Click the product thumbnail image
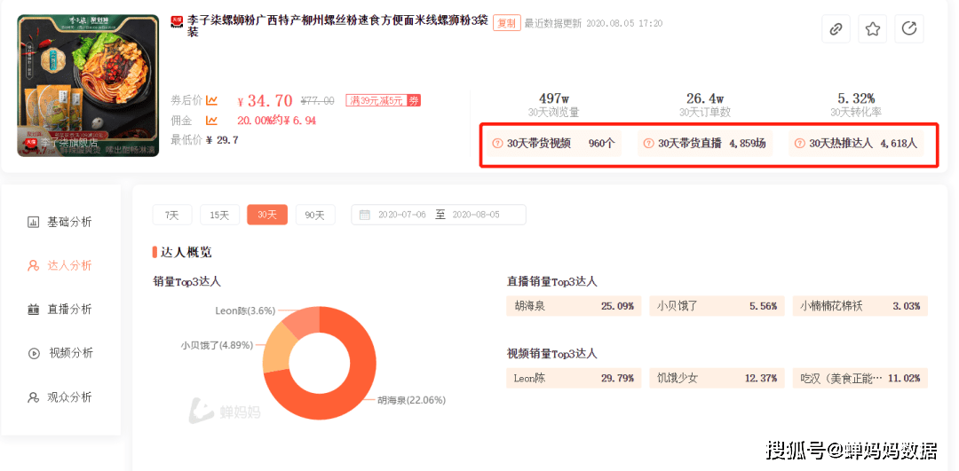The height and width of the screenshot is (471, 959). coord(88,85)
